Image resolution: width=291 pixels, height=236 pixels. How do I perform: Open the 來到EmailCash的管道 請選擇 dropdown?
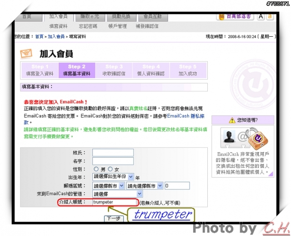(x=117, y=194)
